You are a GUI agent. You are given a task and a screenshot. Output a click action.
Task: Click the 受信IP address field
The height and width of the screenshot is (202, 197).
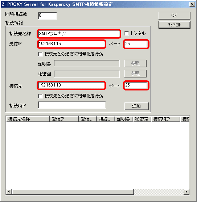coord(71,44)
